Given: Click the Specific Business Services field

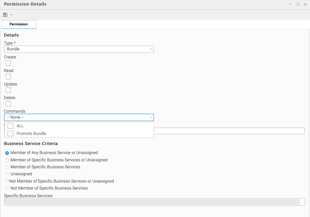Looking at the screenshot, I should pyautogui.click(x=152, y=202).
